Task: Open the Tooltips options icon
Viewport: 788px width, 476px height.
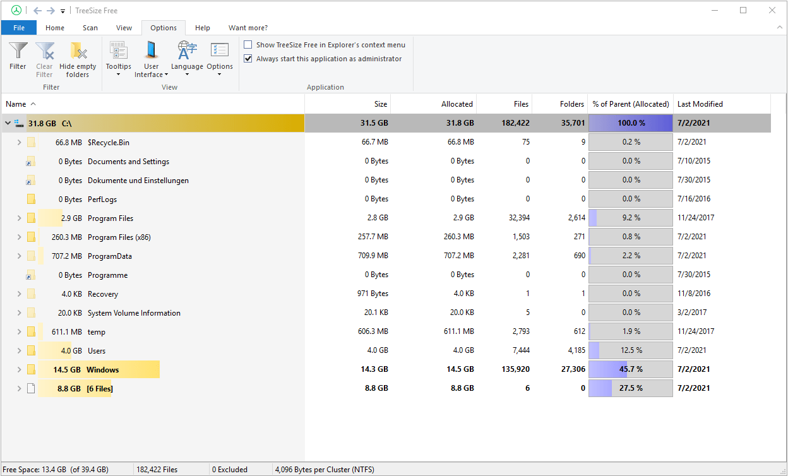Action: click(x=118, y=51)
